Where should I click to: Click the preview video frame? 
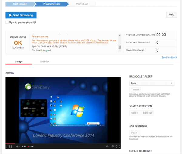tap(63, 110)
